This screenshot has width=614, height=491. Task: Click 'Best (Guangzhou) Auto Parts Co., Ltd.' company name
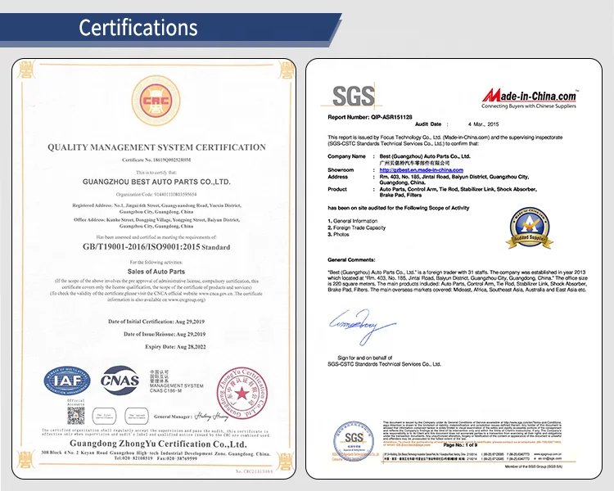tap(425, 156)
